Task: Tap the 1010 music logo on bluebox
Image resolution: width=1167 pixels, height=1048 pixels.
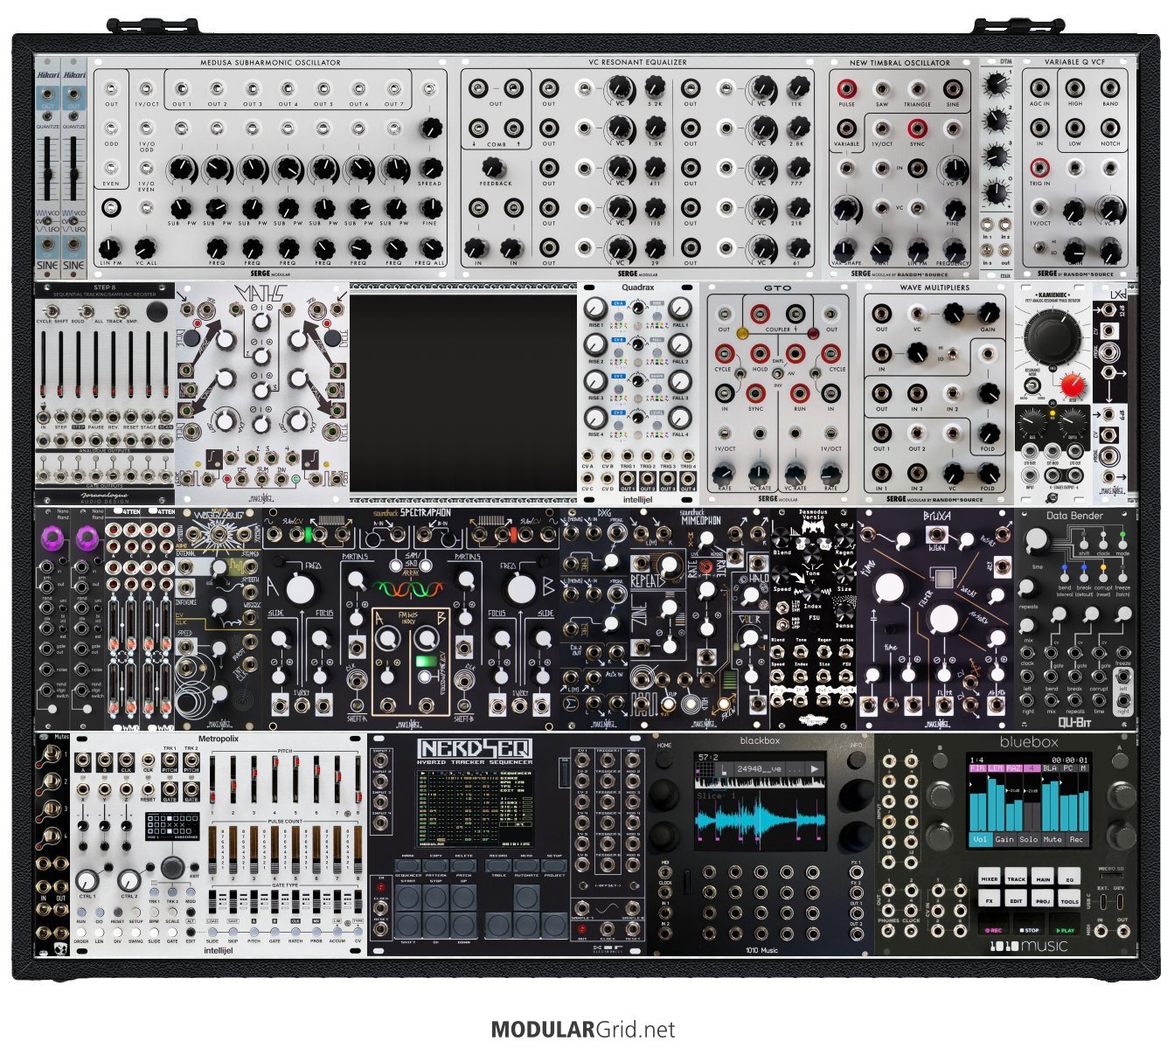Action: pyautogui.click(x=1029, y=945)
